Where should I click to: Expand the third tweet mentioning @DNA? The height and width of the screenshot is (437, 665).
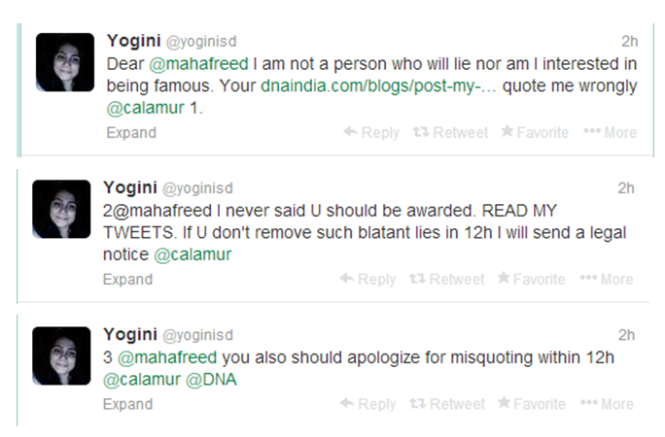click(x=127, y=404)
